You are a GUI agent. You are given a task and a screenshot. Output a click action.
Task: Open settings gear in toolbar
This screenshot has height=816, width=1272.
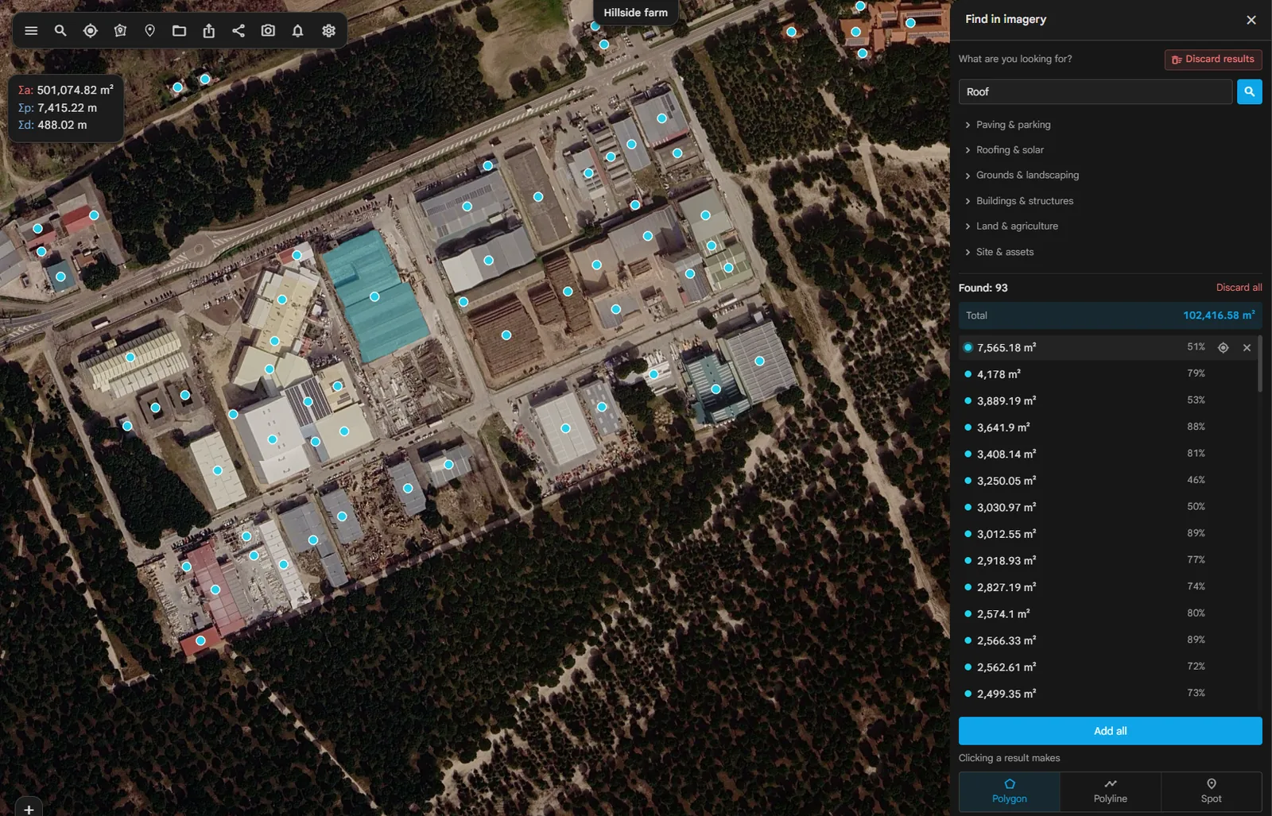click(328, 30)
